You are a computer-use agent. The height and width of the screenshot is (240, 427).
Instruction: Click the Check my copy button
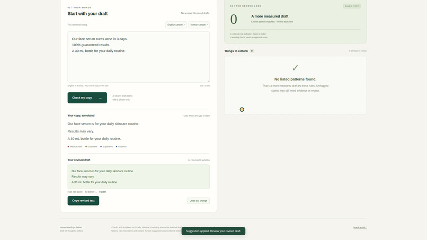(x=87, y=98)
